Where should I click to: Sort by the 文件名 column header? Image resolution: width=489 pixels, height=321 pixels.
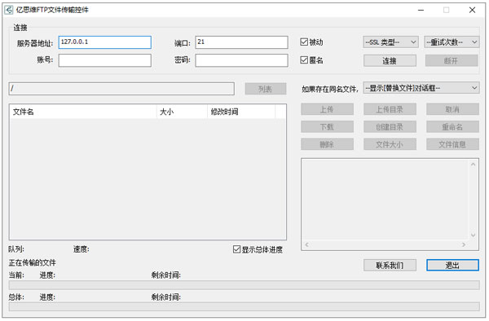click(x=83, y=112)
